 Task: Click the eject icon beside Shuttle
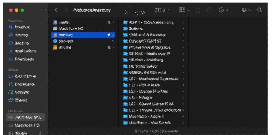pyautogui.click(x=109, y=48)
